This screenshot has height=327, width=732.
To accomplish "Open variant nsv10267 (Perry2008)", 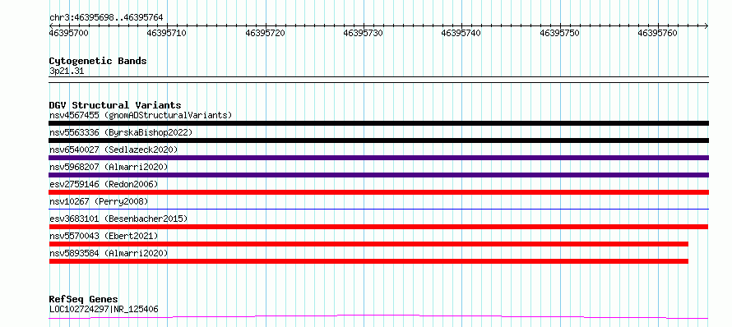I will pos(99,201).
